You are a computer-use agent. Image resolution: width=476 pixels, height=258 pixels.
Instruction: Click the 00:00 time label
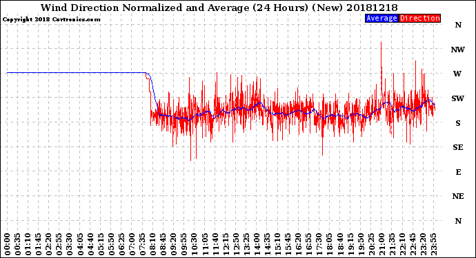tap(8, 244)
